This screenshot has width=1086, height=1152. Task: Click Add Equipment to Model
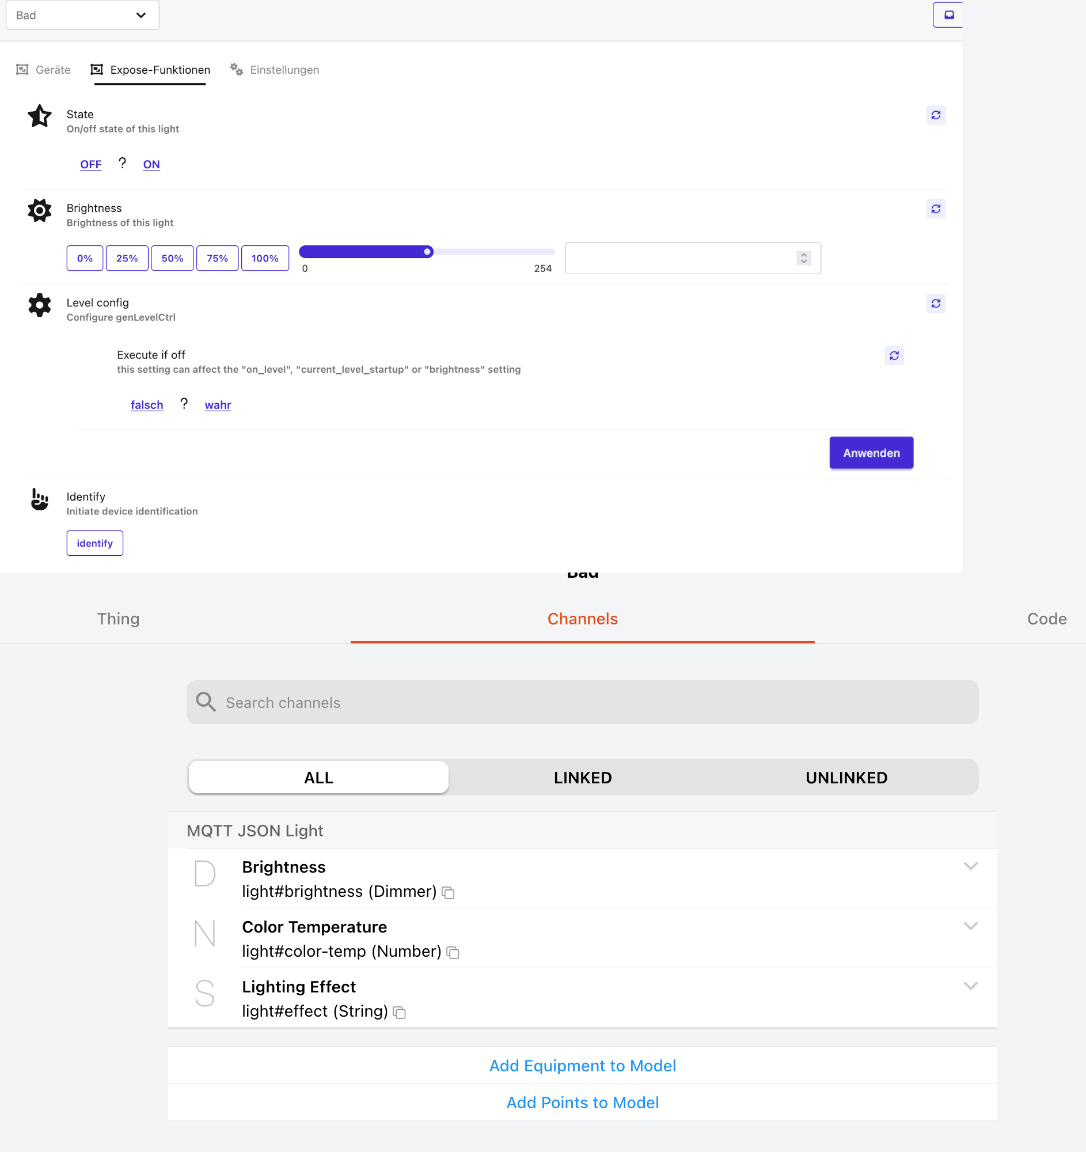[582, 1066]
